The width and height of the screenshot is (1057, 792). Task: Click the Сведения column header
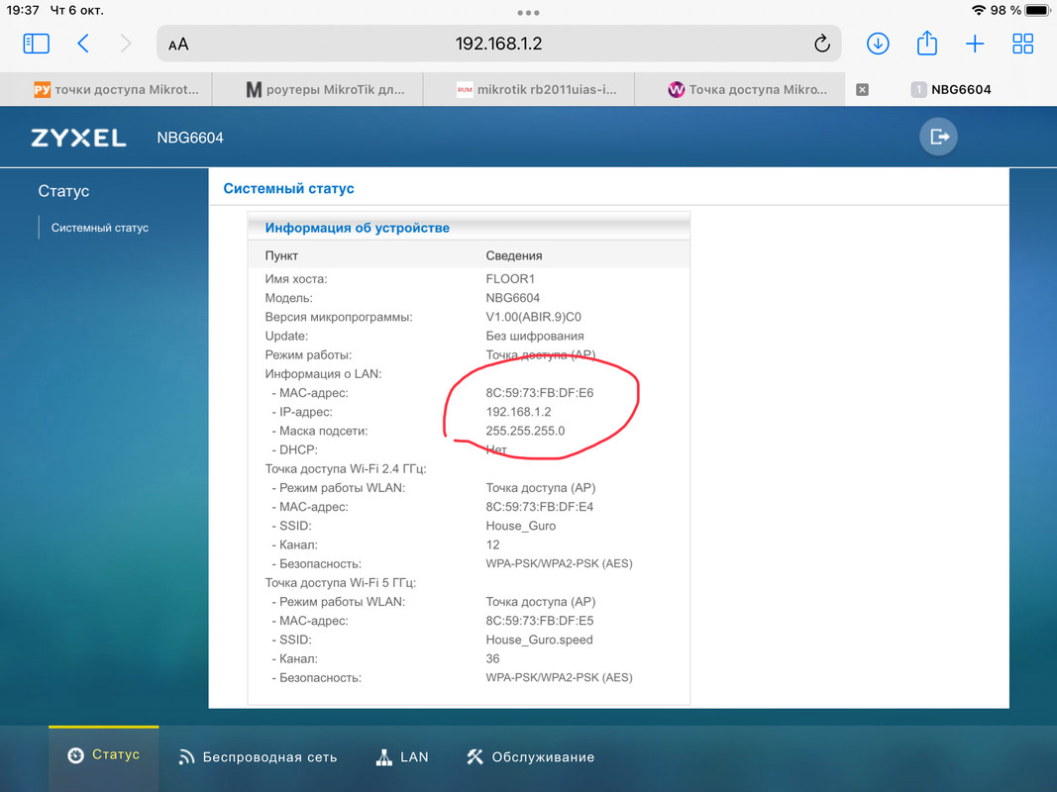tap(514, 256)
